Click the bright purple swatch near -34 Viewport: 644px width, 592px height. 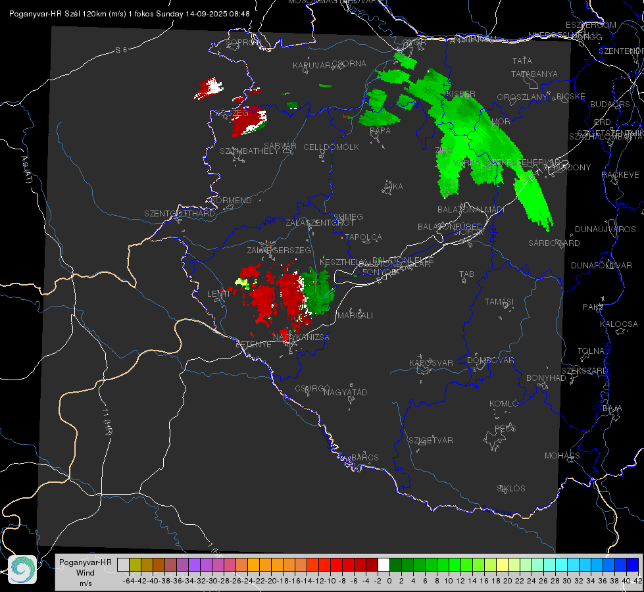(x=194, y=564)
